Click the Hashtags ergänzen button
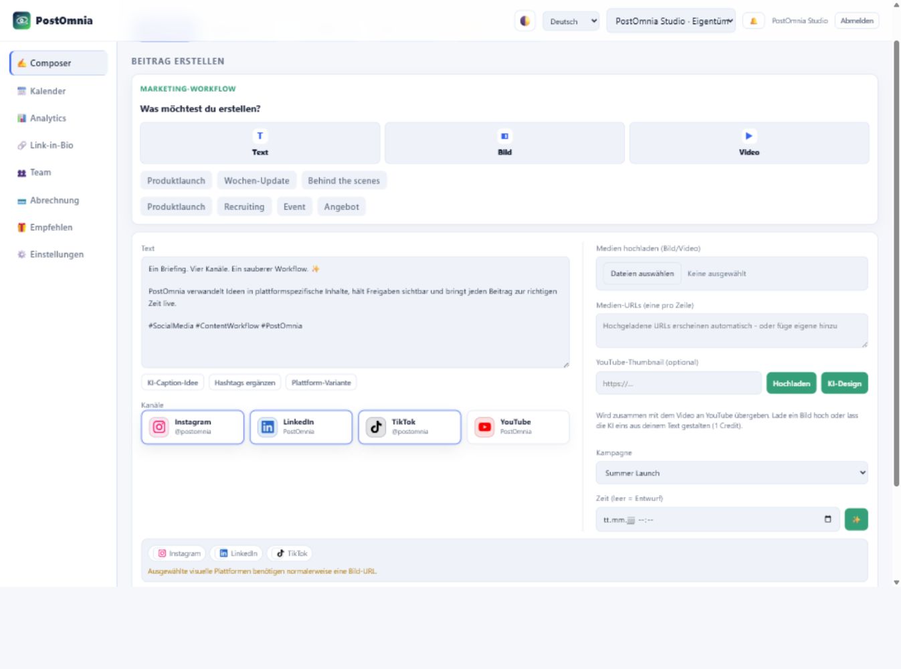Viewport: 901px width, 669px height. [245, 383]
